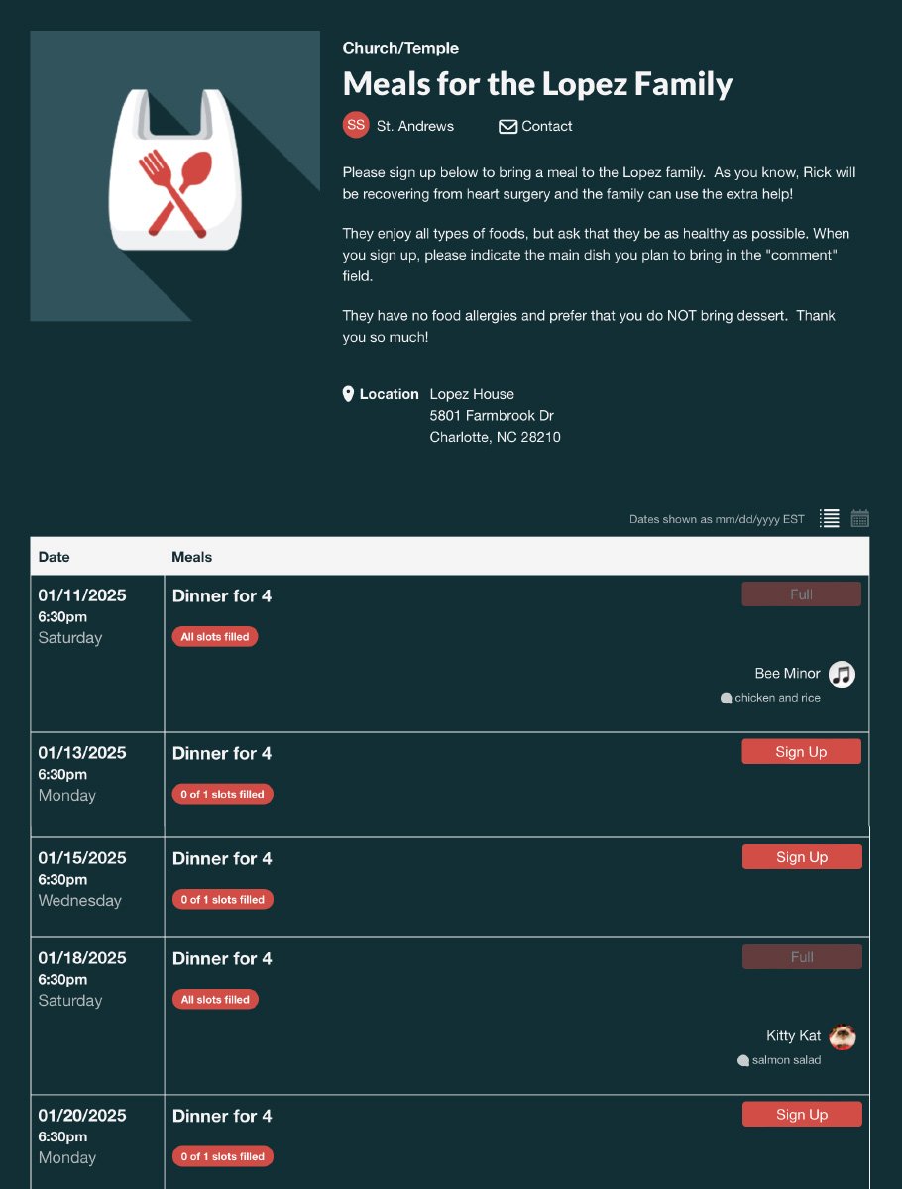Click the salmon salad comment bubble icon

pos(743,1061)
